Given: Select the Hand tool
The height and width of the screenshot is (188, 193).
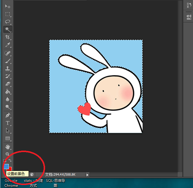Looking at the screenshot, I should (x=8, y=147).
